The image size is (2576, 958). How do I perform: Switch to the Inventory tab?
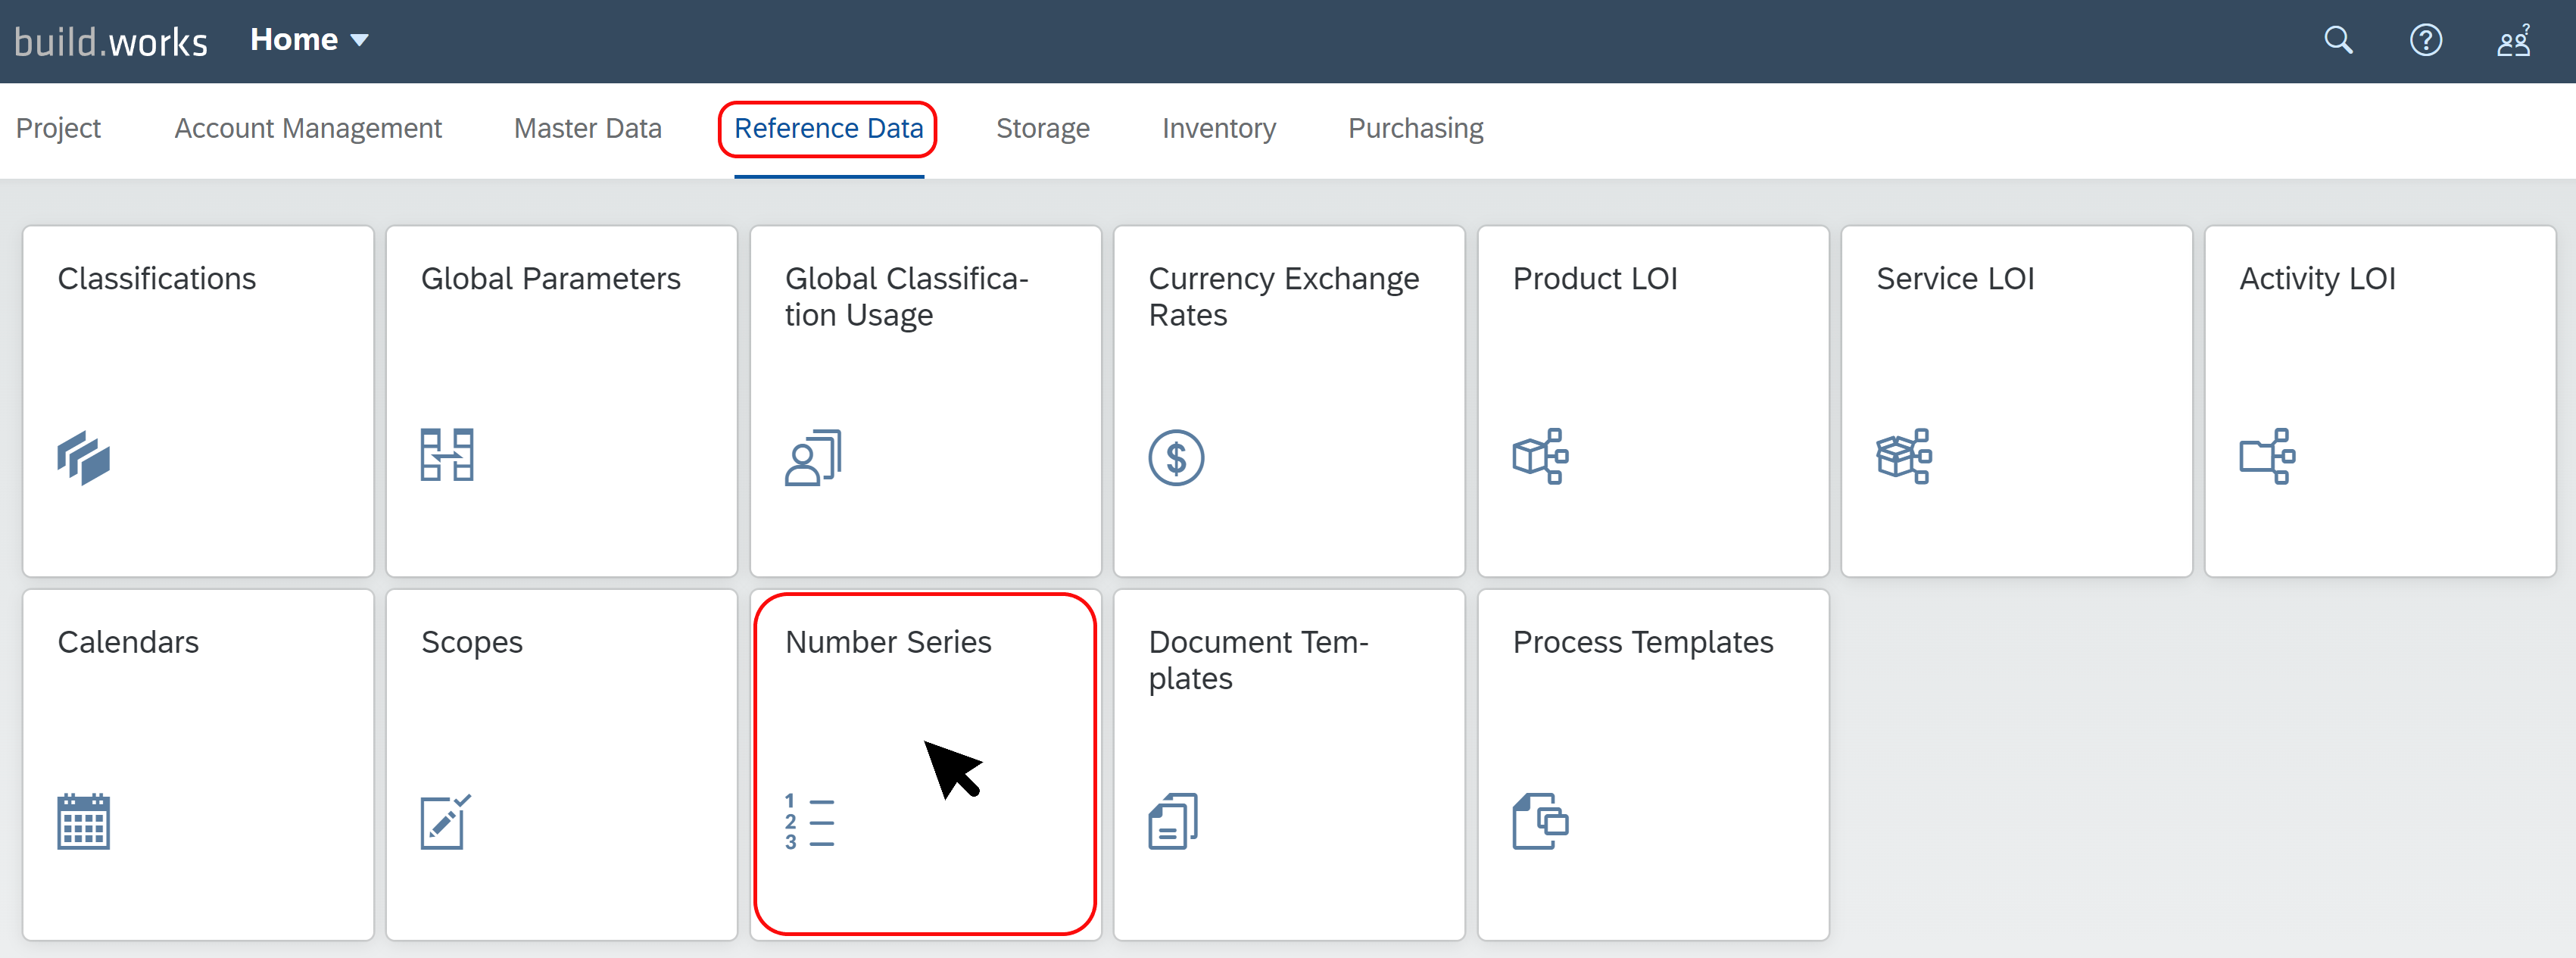coord(1219,128)
